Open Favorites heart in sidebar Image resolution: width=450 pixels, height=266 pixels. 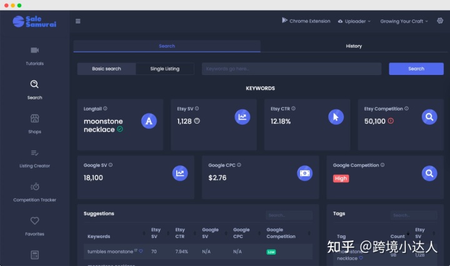35,220
